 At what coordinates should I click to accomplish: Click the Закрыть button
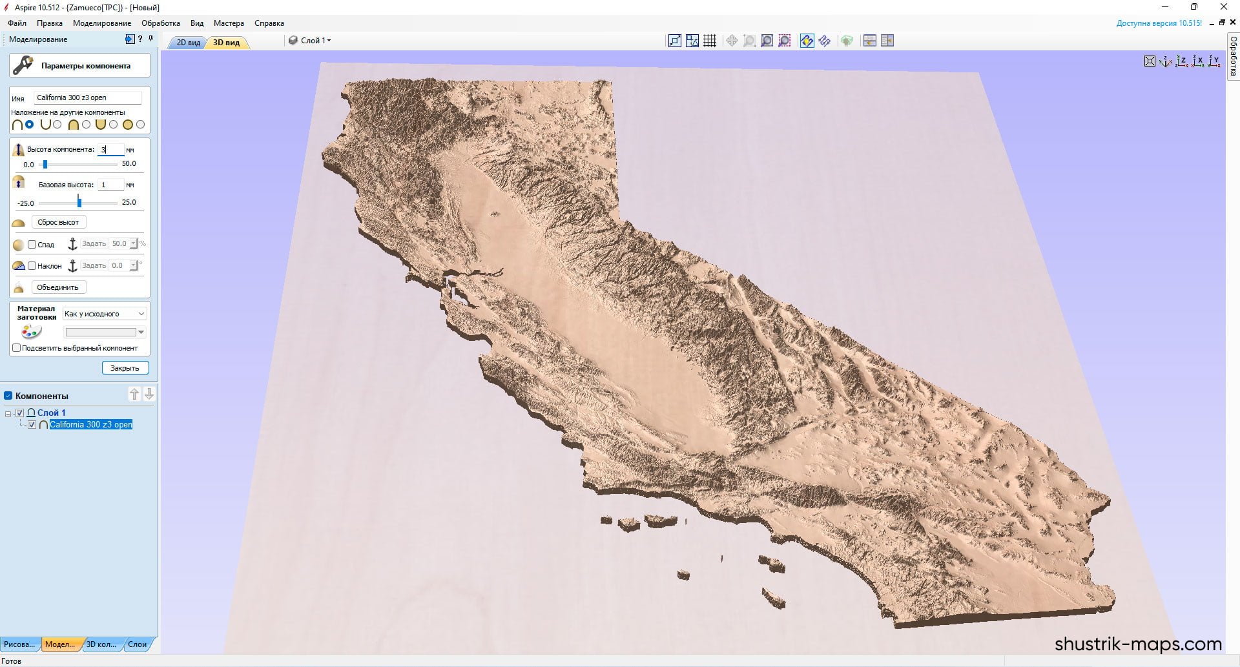click(125, 368)
